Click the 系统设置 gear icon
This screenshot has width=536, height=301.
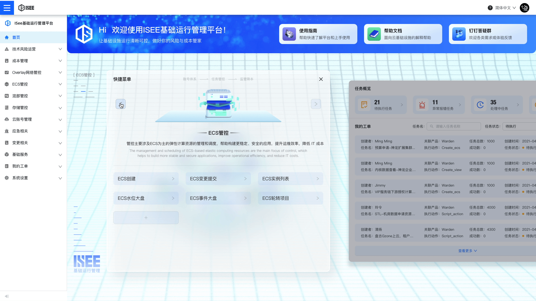tap(6, 178)
